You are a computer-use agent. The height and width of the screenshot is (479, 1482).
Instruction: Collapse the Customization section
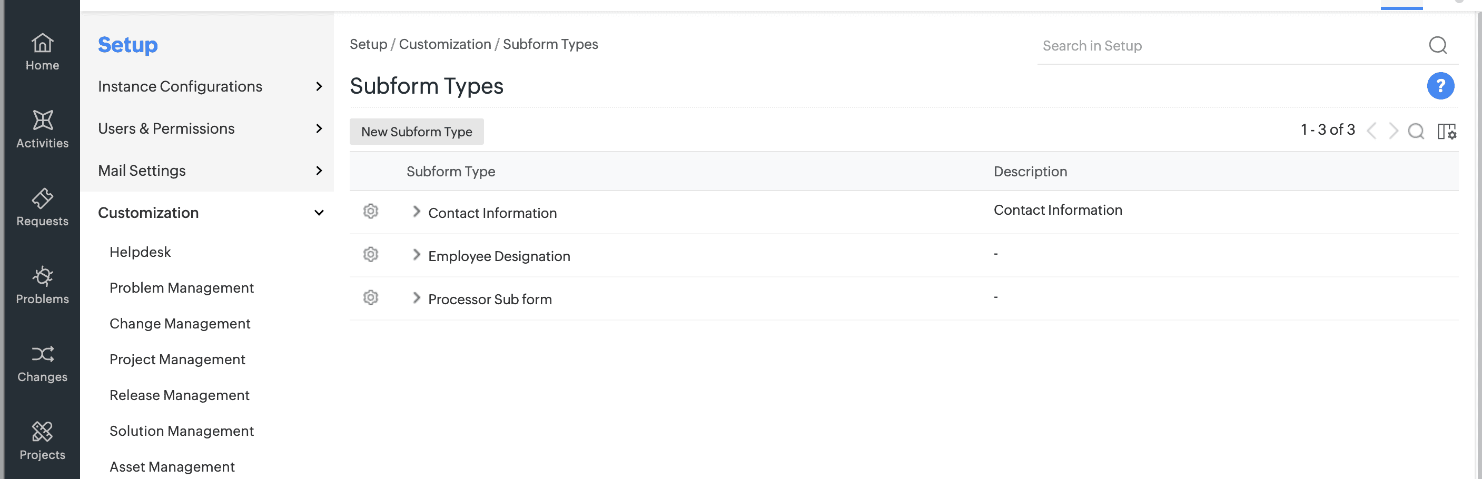319,213
